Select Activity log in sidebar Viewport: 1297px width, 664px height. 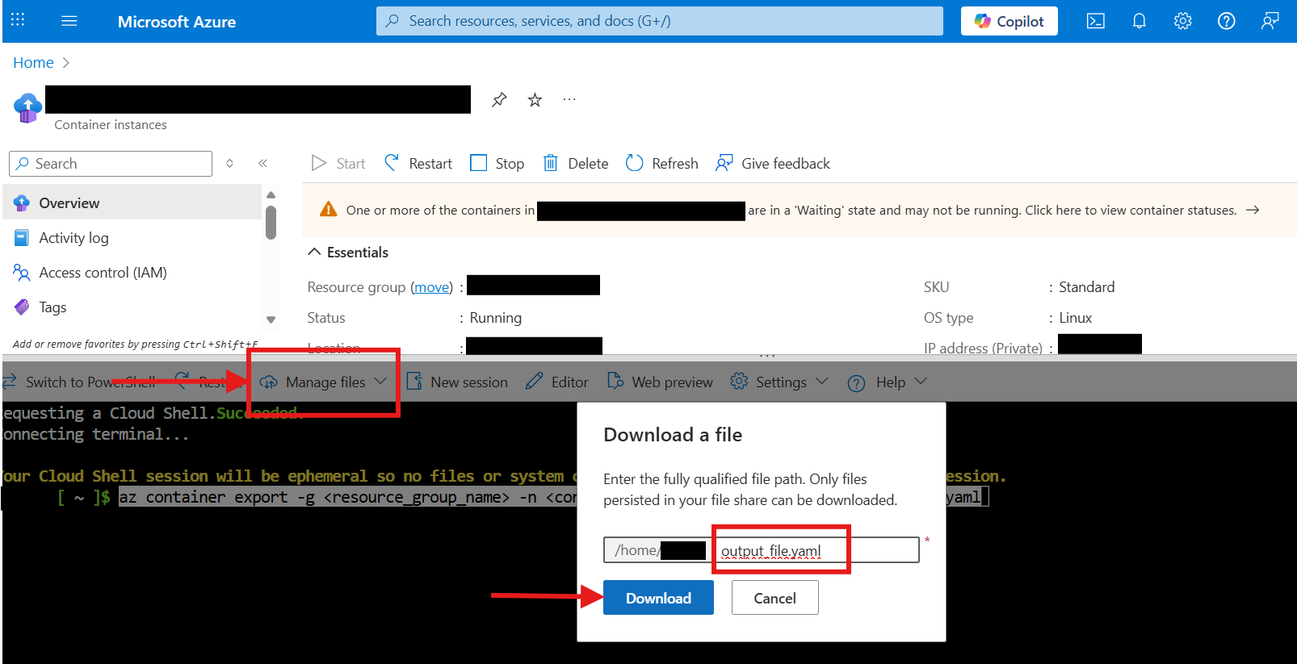(73, 238)
